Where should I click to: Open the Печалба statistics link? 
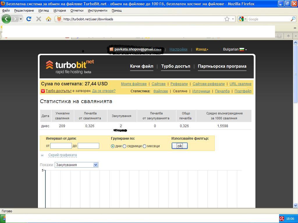coord(222,91)
